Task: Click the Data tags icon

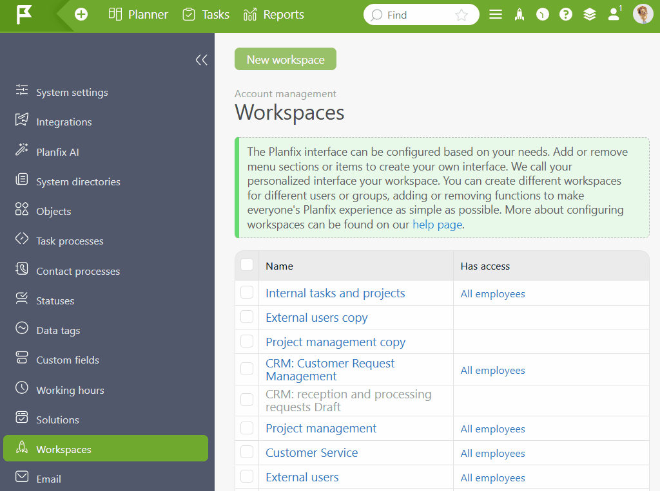Action: (22, 328)
